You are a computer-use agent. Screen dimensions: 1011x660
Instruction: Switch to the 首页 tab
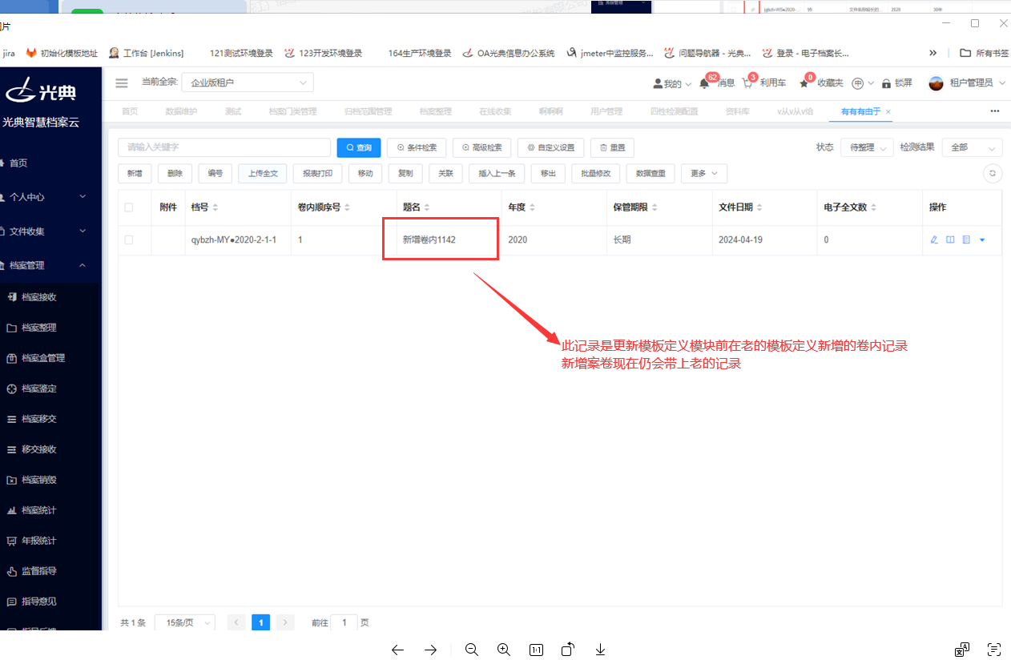[x=130, y=111]
